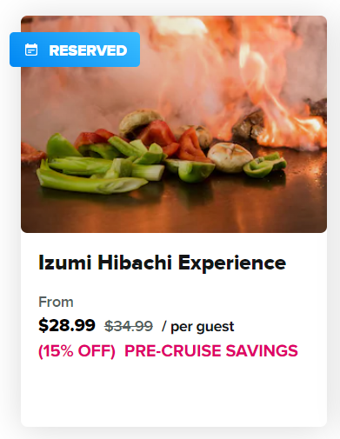Click the $28.99 discounted price
Viewport: 340px width, 439px height.
(x=67, y=325)
